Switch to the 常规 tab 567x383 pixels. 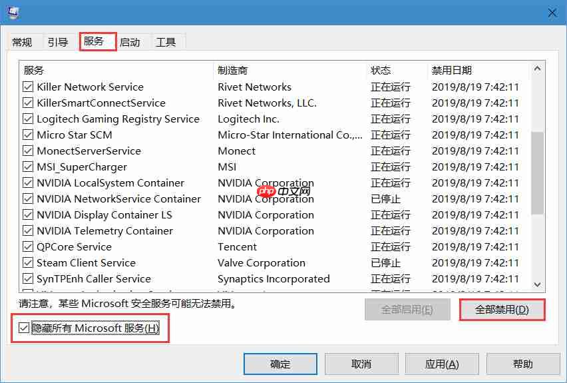(22, 43)
